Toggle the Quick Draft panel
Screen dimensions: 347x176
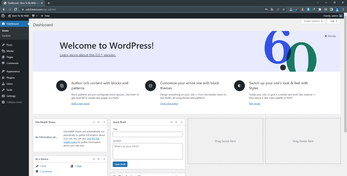click(182, 122)
